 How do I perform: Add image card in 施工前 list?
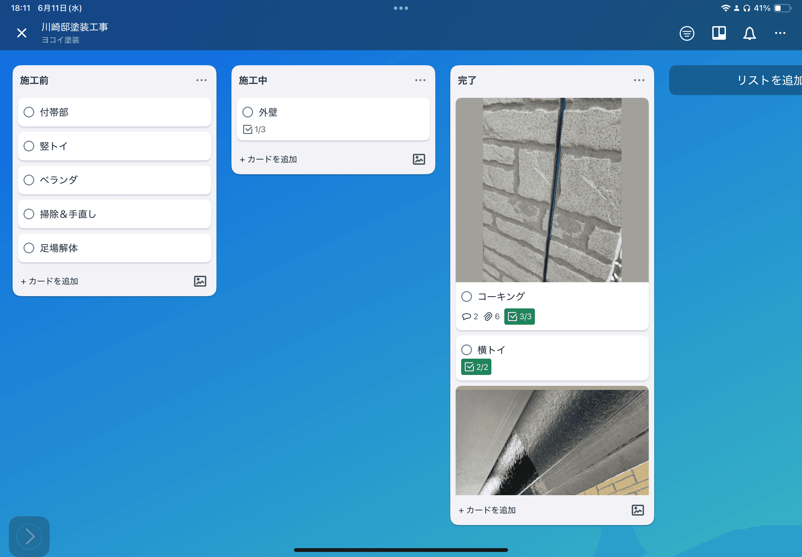click(x=200, y=281)
